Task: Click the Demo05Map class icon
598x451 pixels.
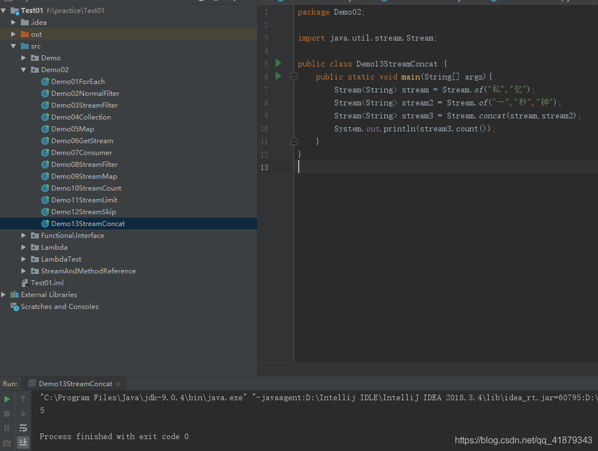Action: tap(46, 129)
